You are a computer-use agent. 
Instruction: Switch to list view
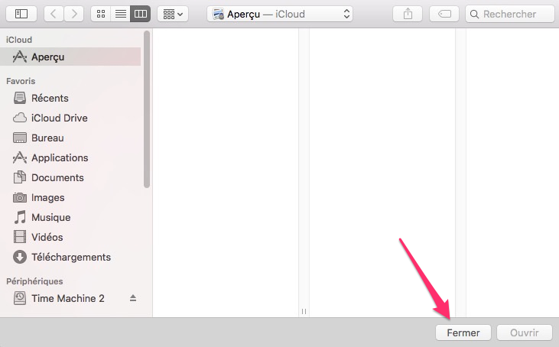[x=121, y=14]
